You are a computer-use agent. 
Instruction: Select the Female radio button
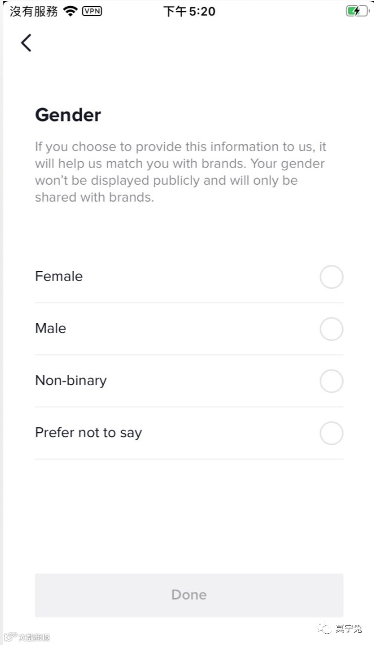click(x=331, y=277)
